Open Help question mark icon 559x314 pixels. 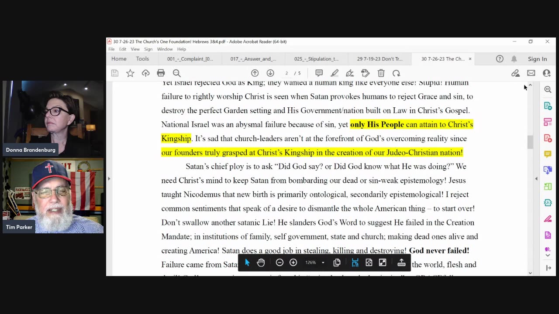[500, 59]
